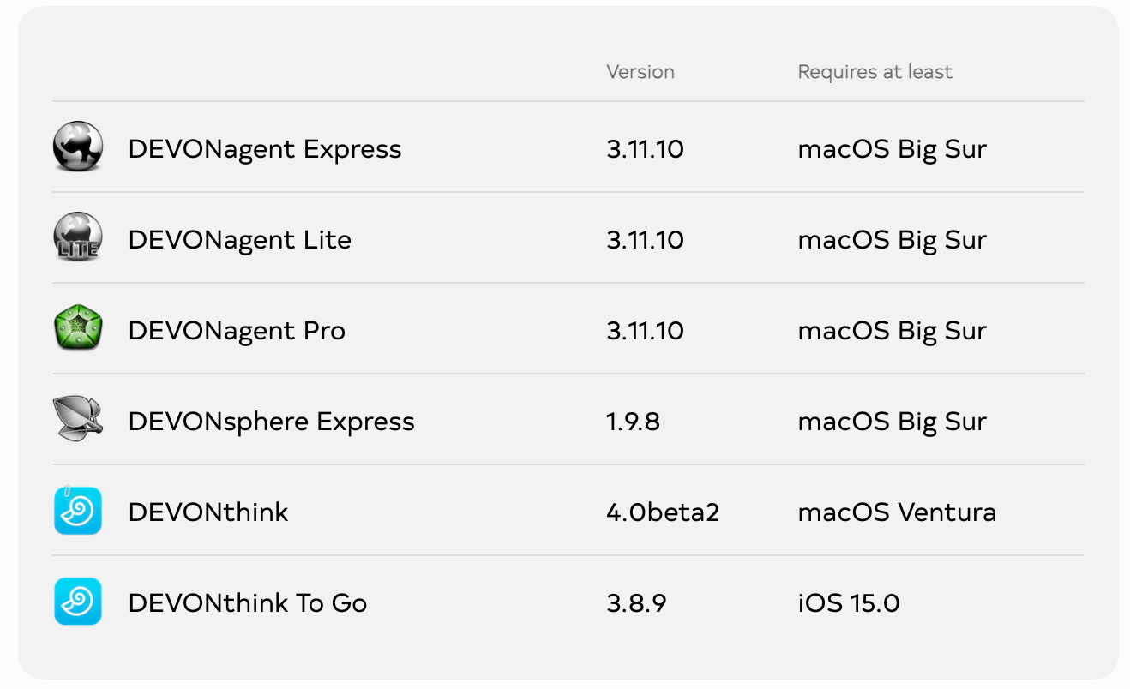Click the DEVONagent Lite icon
Viewport: 1130px width, 689px height.
click(x=78, y=237)
